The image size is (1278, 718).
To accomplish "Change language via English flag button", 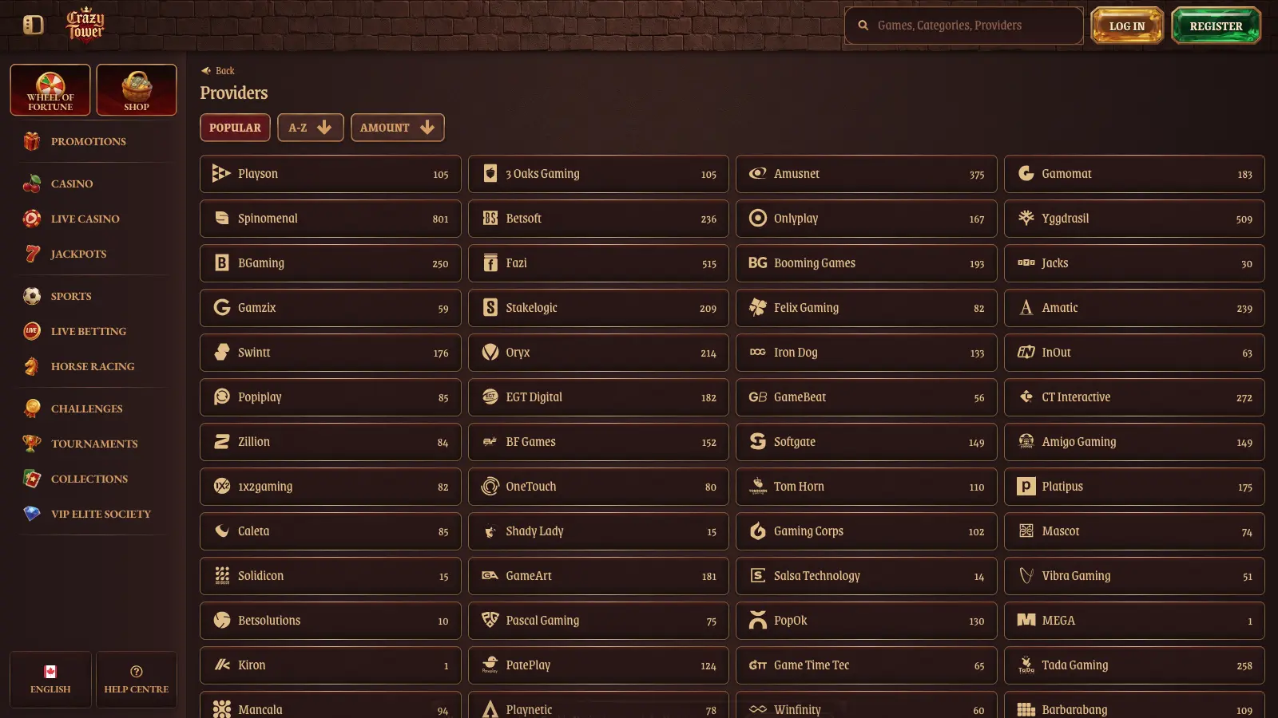I will click(50, 680).
